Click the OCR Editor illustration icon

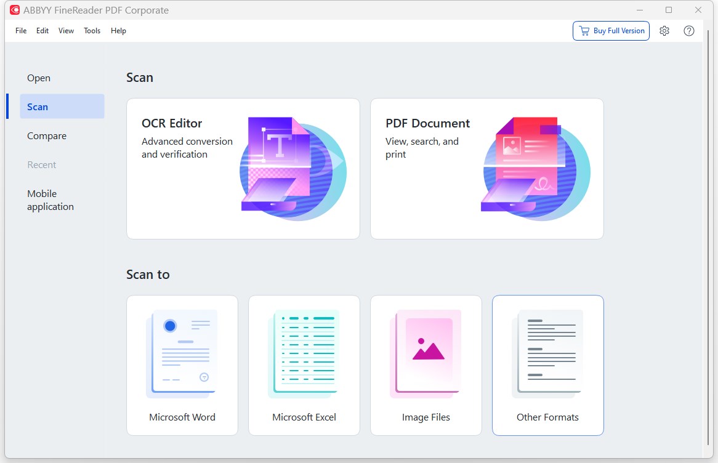click(293, 169)
